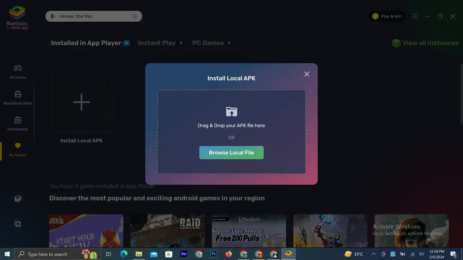The height and width of the screenshot is (260, 463).
Task: Open the RAID Shadow Legends game thumbnail
Action: (167, 231)
